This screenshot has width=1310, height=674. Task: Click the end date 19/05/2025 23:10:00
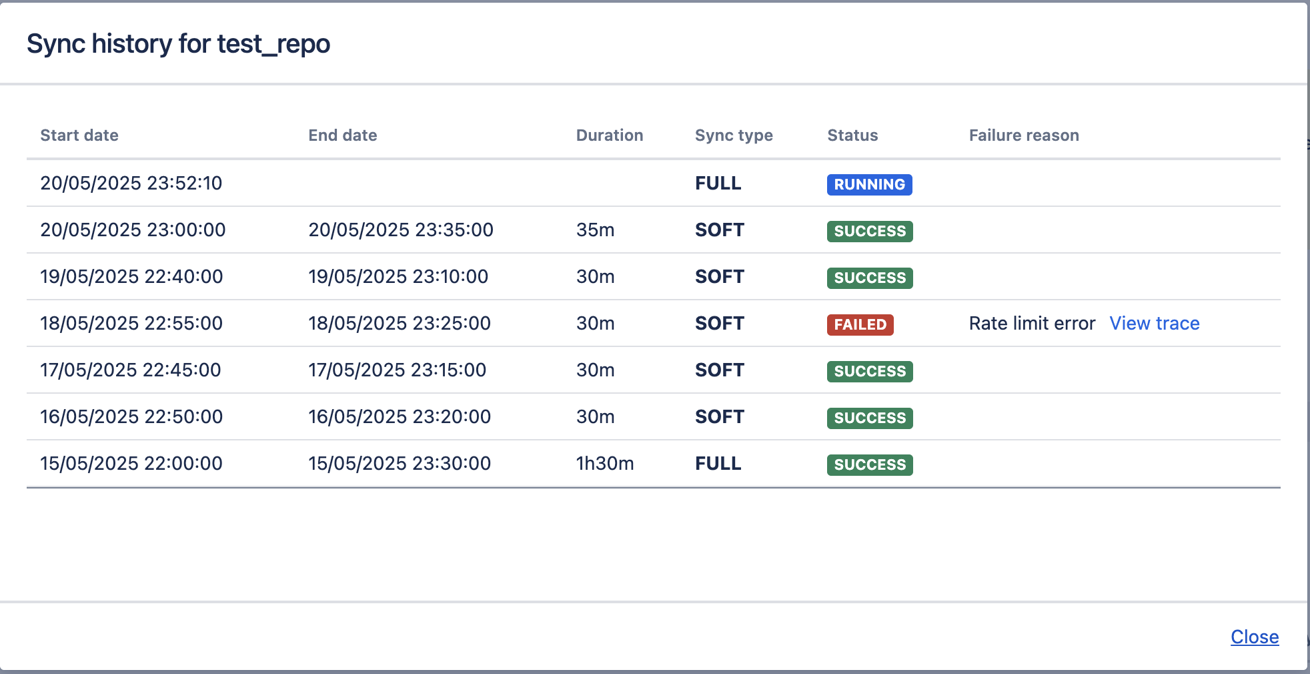[398, 277]
